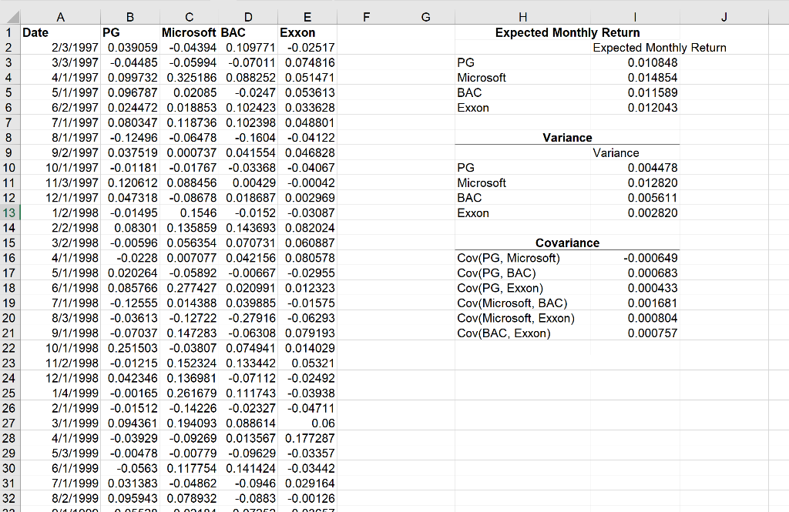
Task: Select the Covariance section heading cell
Action: click(567, 243)
